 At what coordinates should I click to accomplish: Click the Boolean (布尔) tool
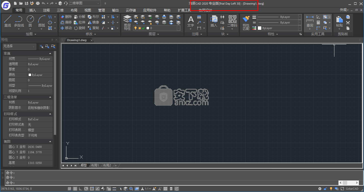[x=93, y=17]
